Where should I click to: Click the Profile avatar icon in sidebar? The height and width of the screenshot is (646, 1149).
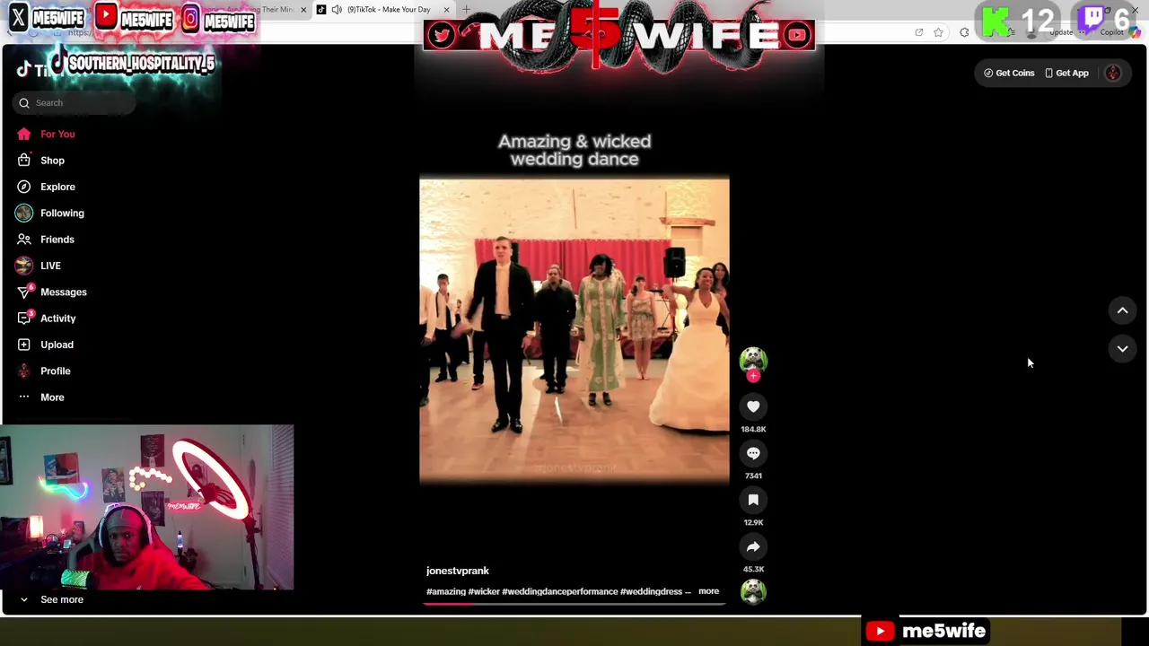(24, 371)
